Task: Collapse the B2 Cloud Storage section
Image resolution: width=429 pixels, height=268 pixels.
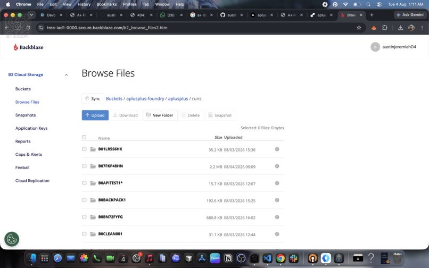Action: click(x=66, y=74)
